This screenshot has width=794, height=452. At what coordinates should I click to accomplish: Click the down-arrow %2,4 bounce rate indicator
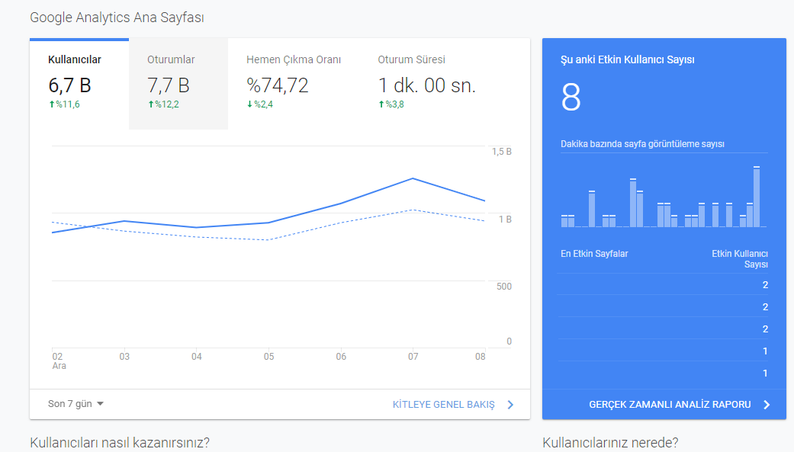click(260, 104)
